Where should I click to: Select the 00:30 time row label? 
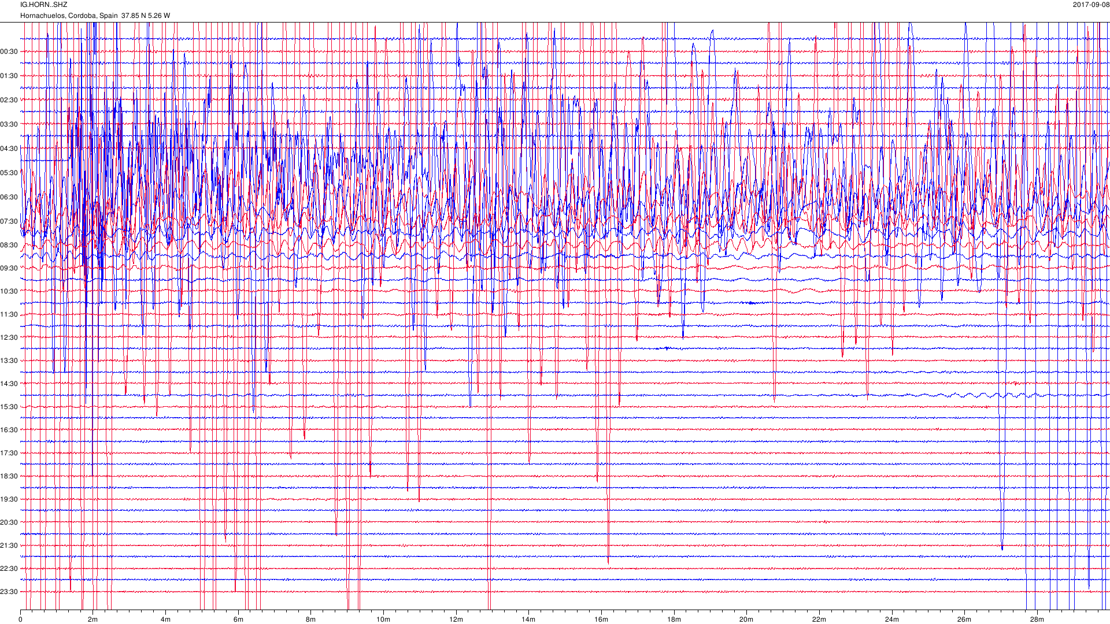click(x=9, y=51)
